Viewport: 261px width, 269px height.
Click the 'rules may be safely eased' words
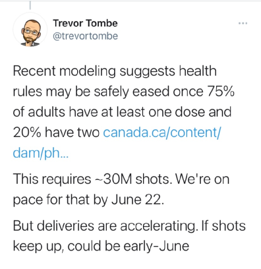91,92
